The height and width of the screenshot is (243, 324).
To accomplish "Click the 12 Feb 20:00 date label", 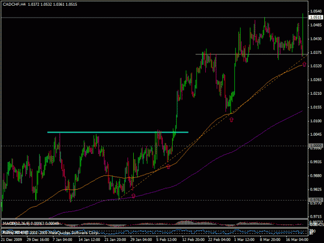I will coord(193,240).
